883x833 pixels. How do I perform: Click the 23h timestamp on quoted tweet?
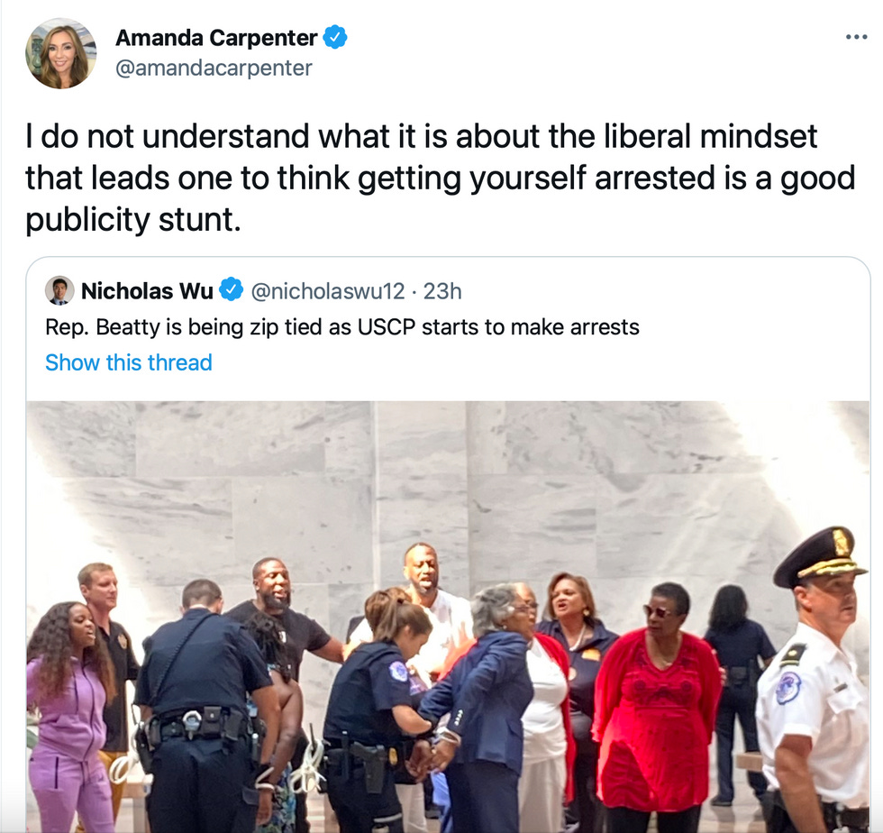pyautogui.click(x=442, y=291)
